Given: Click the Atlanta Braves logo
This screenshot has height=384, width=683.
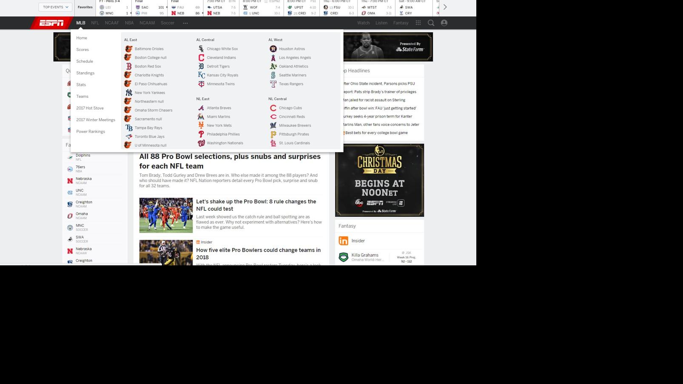Looking at the screenshot, I should click(x=201, y=108).
